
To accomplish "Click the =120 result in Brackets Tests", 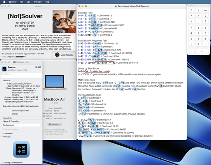I will click(x=94, y=22).
